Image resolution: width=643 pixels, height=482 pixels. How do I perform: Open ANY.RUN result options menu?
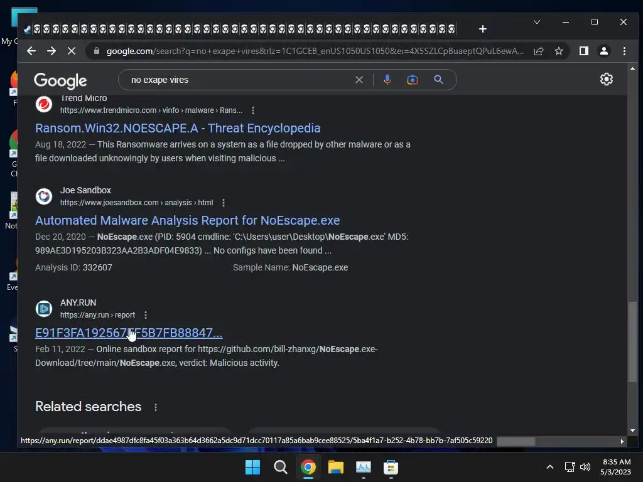[x=146, y=315]
